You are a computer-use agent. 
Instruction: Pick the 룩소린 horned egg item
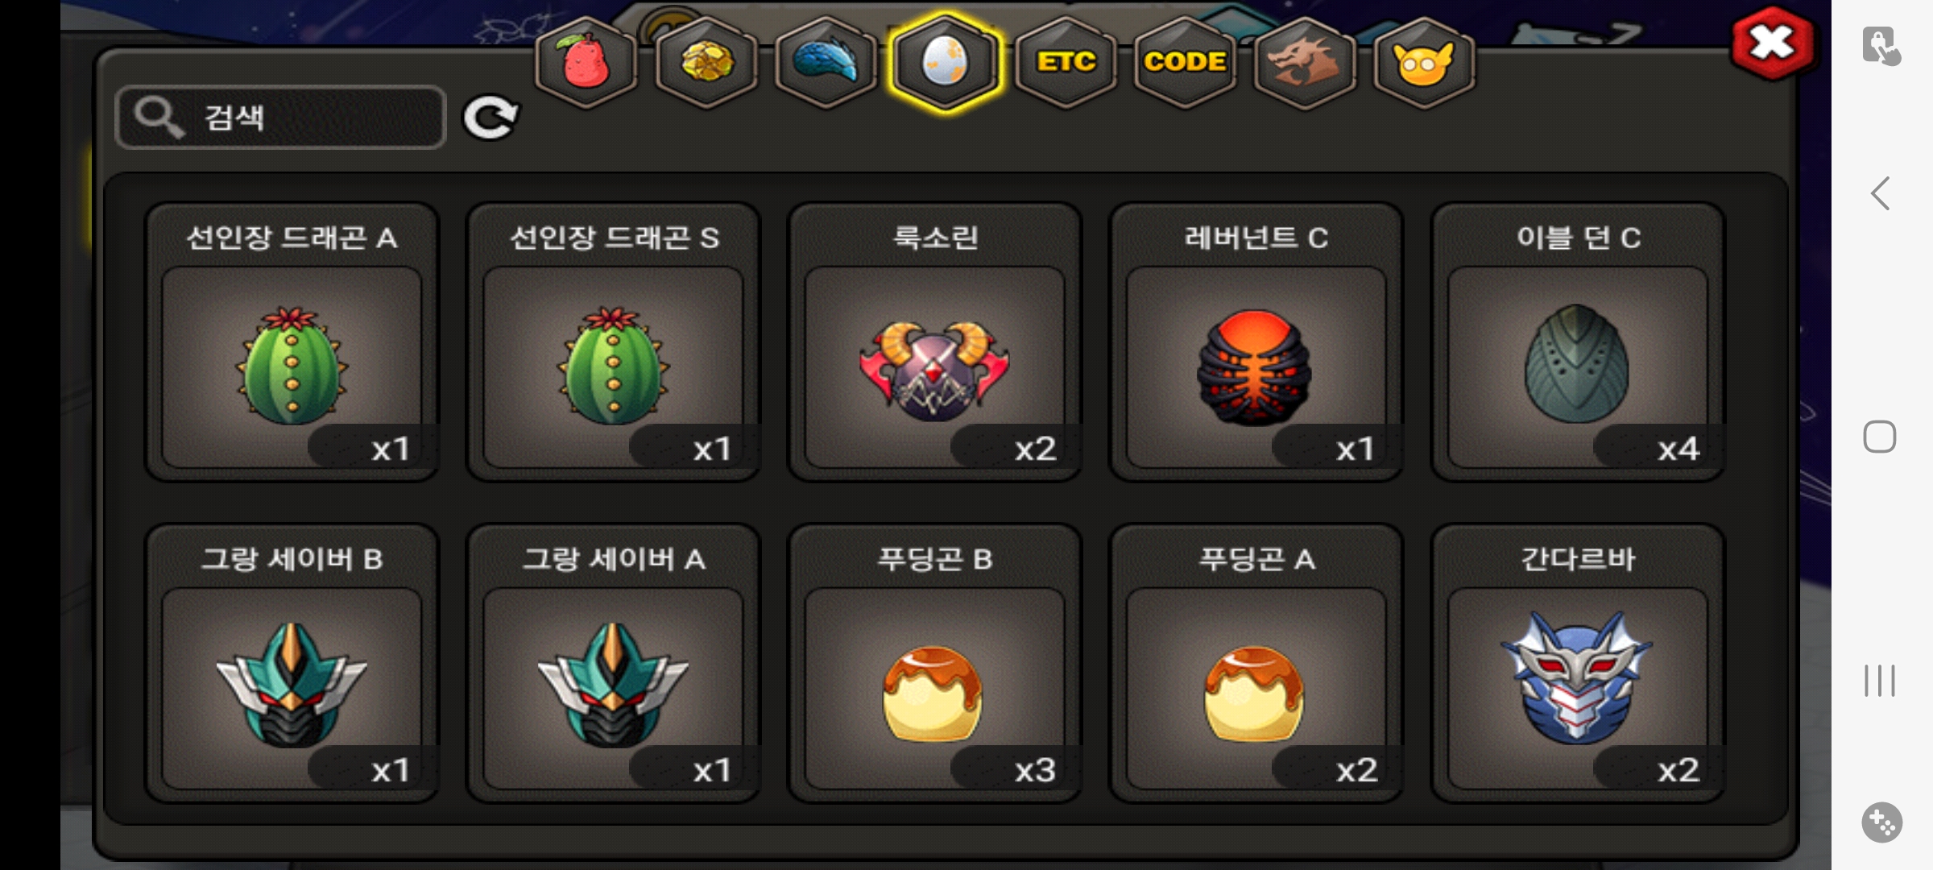coord(934,342)
